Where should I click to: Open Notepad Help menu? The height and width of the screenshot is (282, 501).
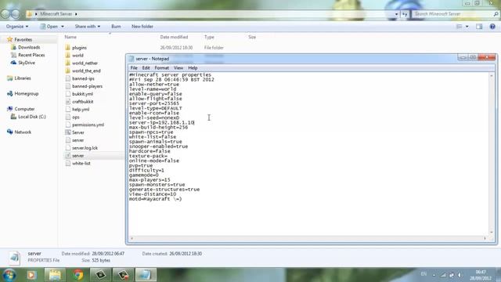pyautogui.click(x=193, y=68)
